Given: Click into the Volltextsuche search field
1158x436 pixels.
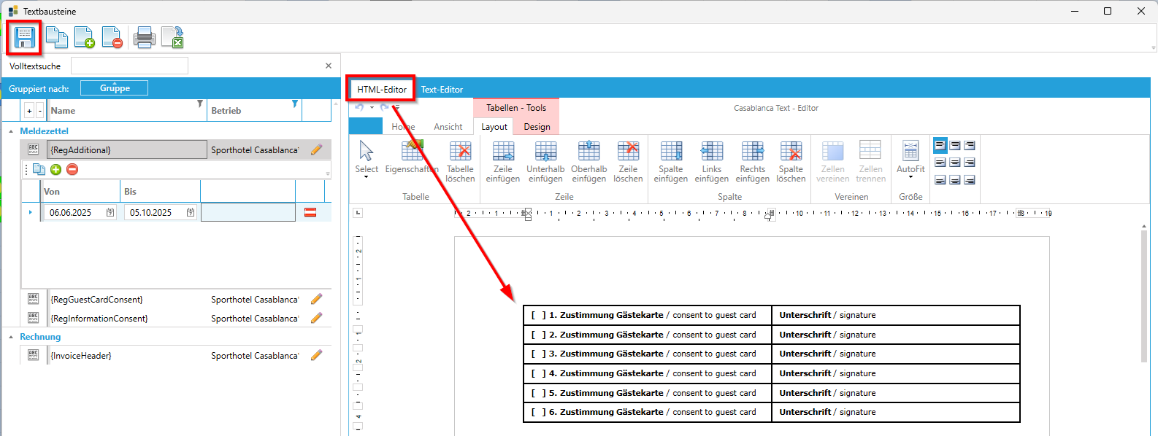Looking at the screenshot, I should coord(129,66).
